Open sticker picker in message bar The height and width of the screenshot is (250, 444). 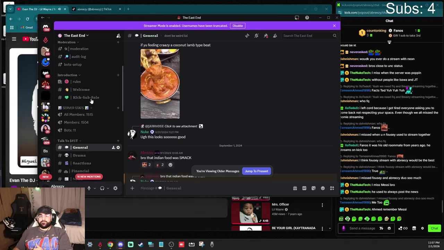(314, 188)
